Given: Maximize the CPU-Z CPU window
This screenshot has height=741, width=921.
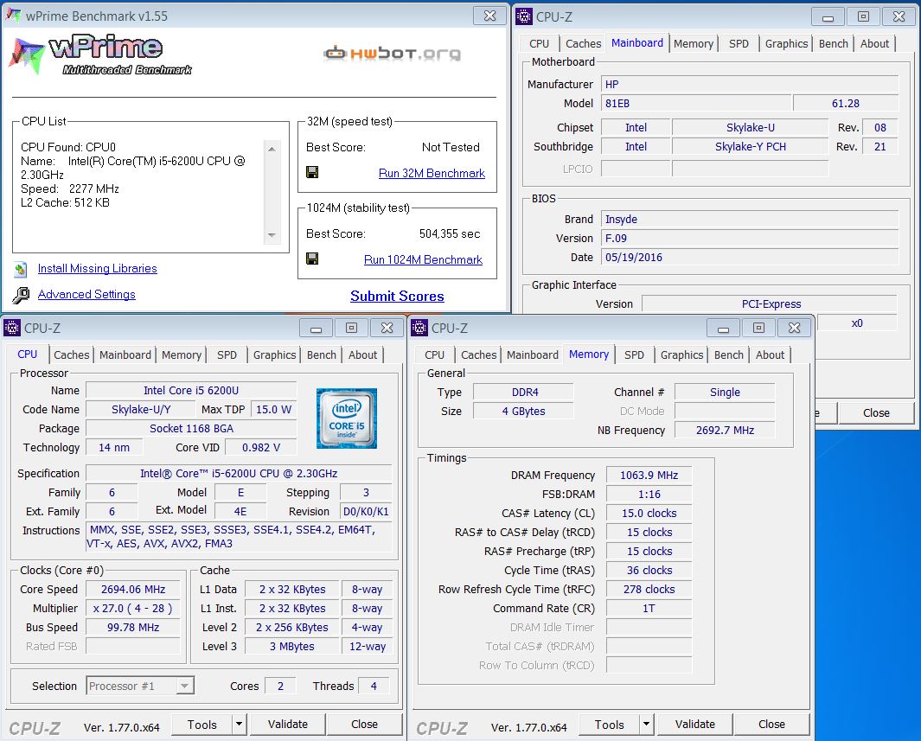Looking at the screenshot, I should pyautogui.click(x=351, y=328).
